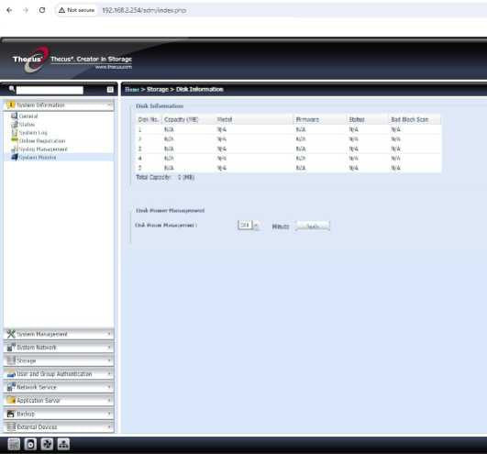Click Storage in the breadcrumb

158,90
